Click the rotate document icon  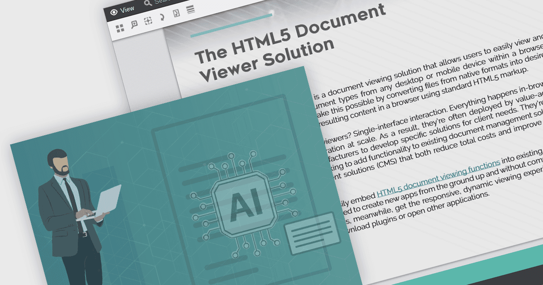pos(176,14)
